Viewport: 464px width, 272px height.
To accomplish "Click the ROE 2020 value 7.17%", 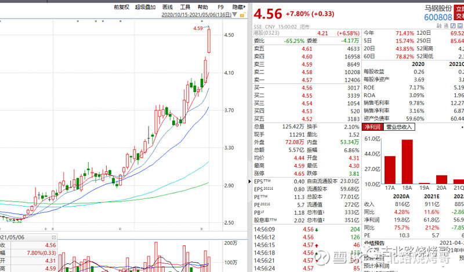I will pyautogui.click(x=416, y=88).
